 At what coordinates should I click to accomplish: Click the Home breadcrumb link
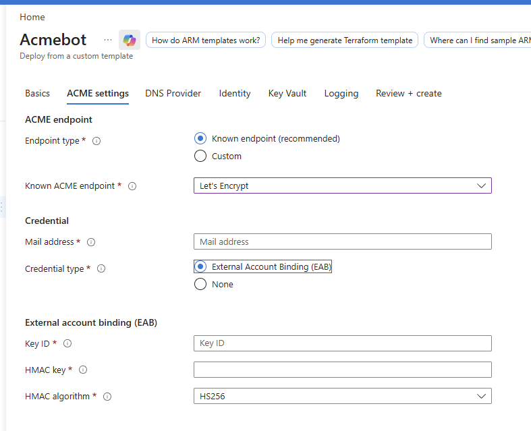pyautogui.click(x=32, y=17)
